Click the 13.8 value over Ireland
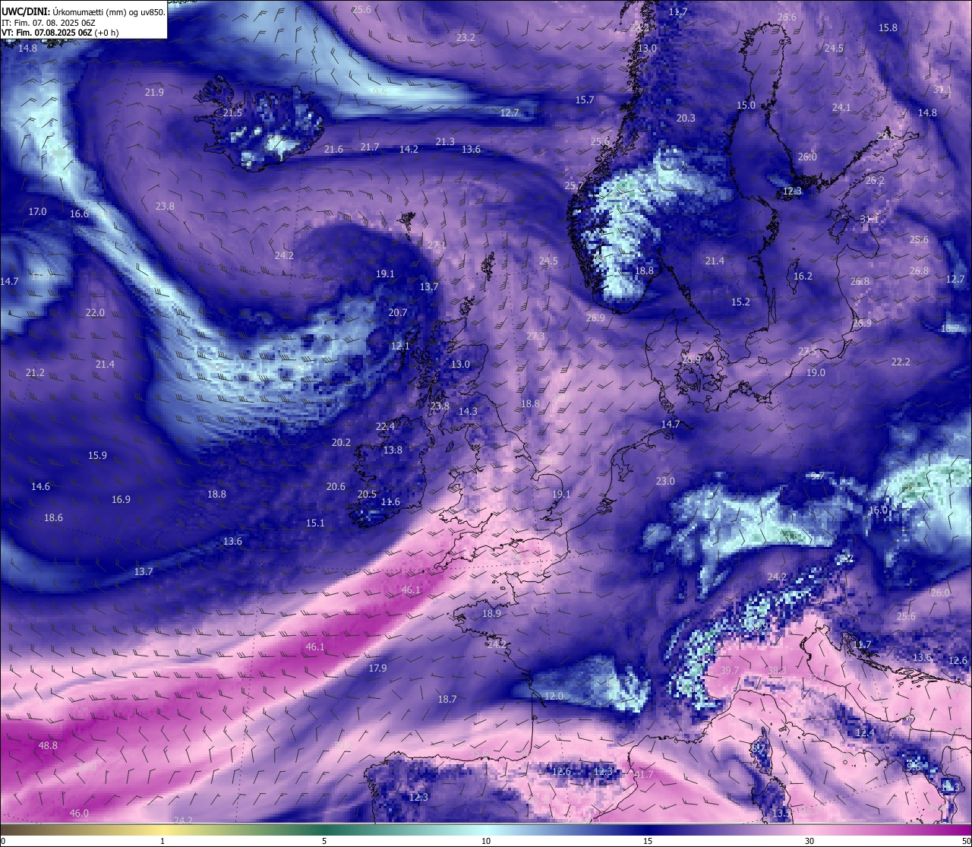 coord(393,450)
